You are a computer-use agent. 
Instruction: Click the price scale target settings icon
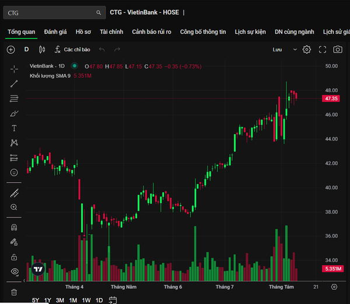coord(334,287)
